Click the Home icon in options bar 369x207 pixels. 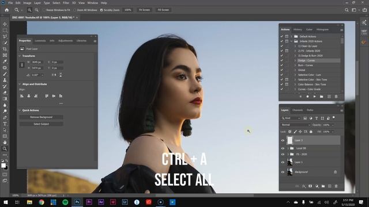pos(6,10)
